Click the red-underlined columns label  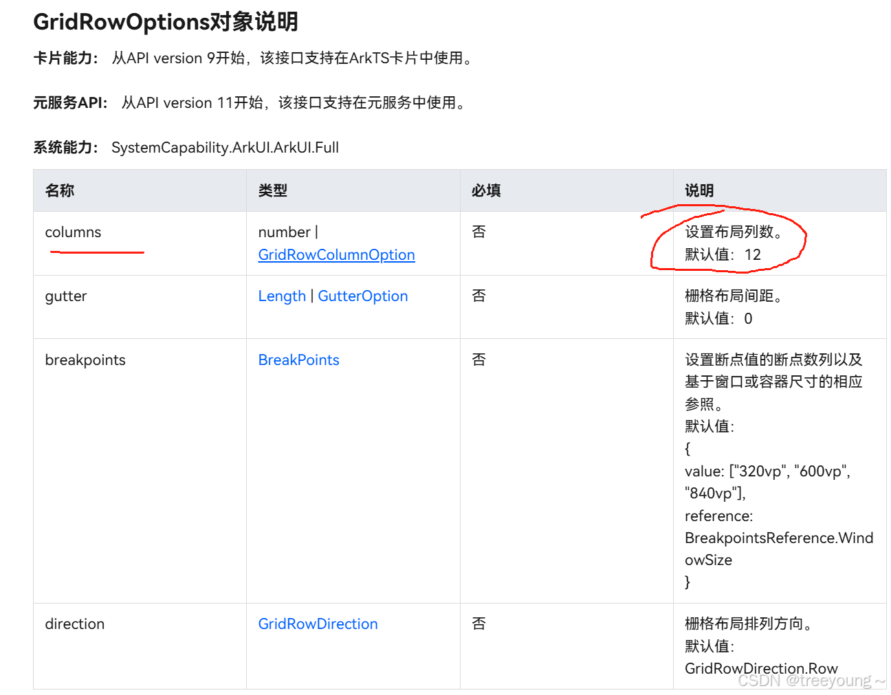pos(96,252)
